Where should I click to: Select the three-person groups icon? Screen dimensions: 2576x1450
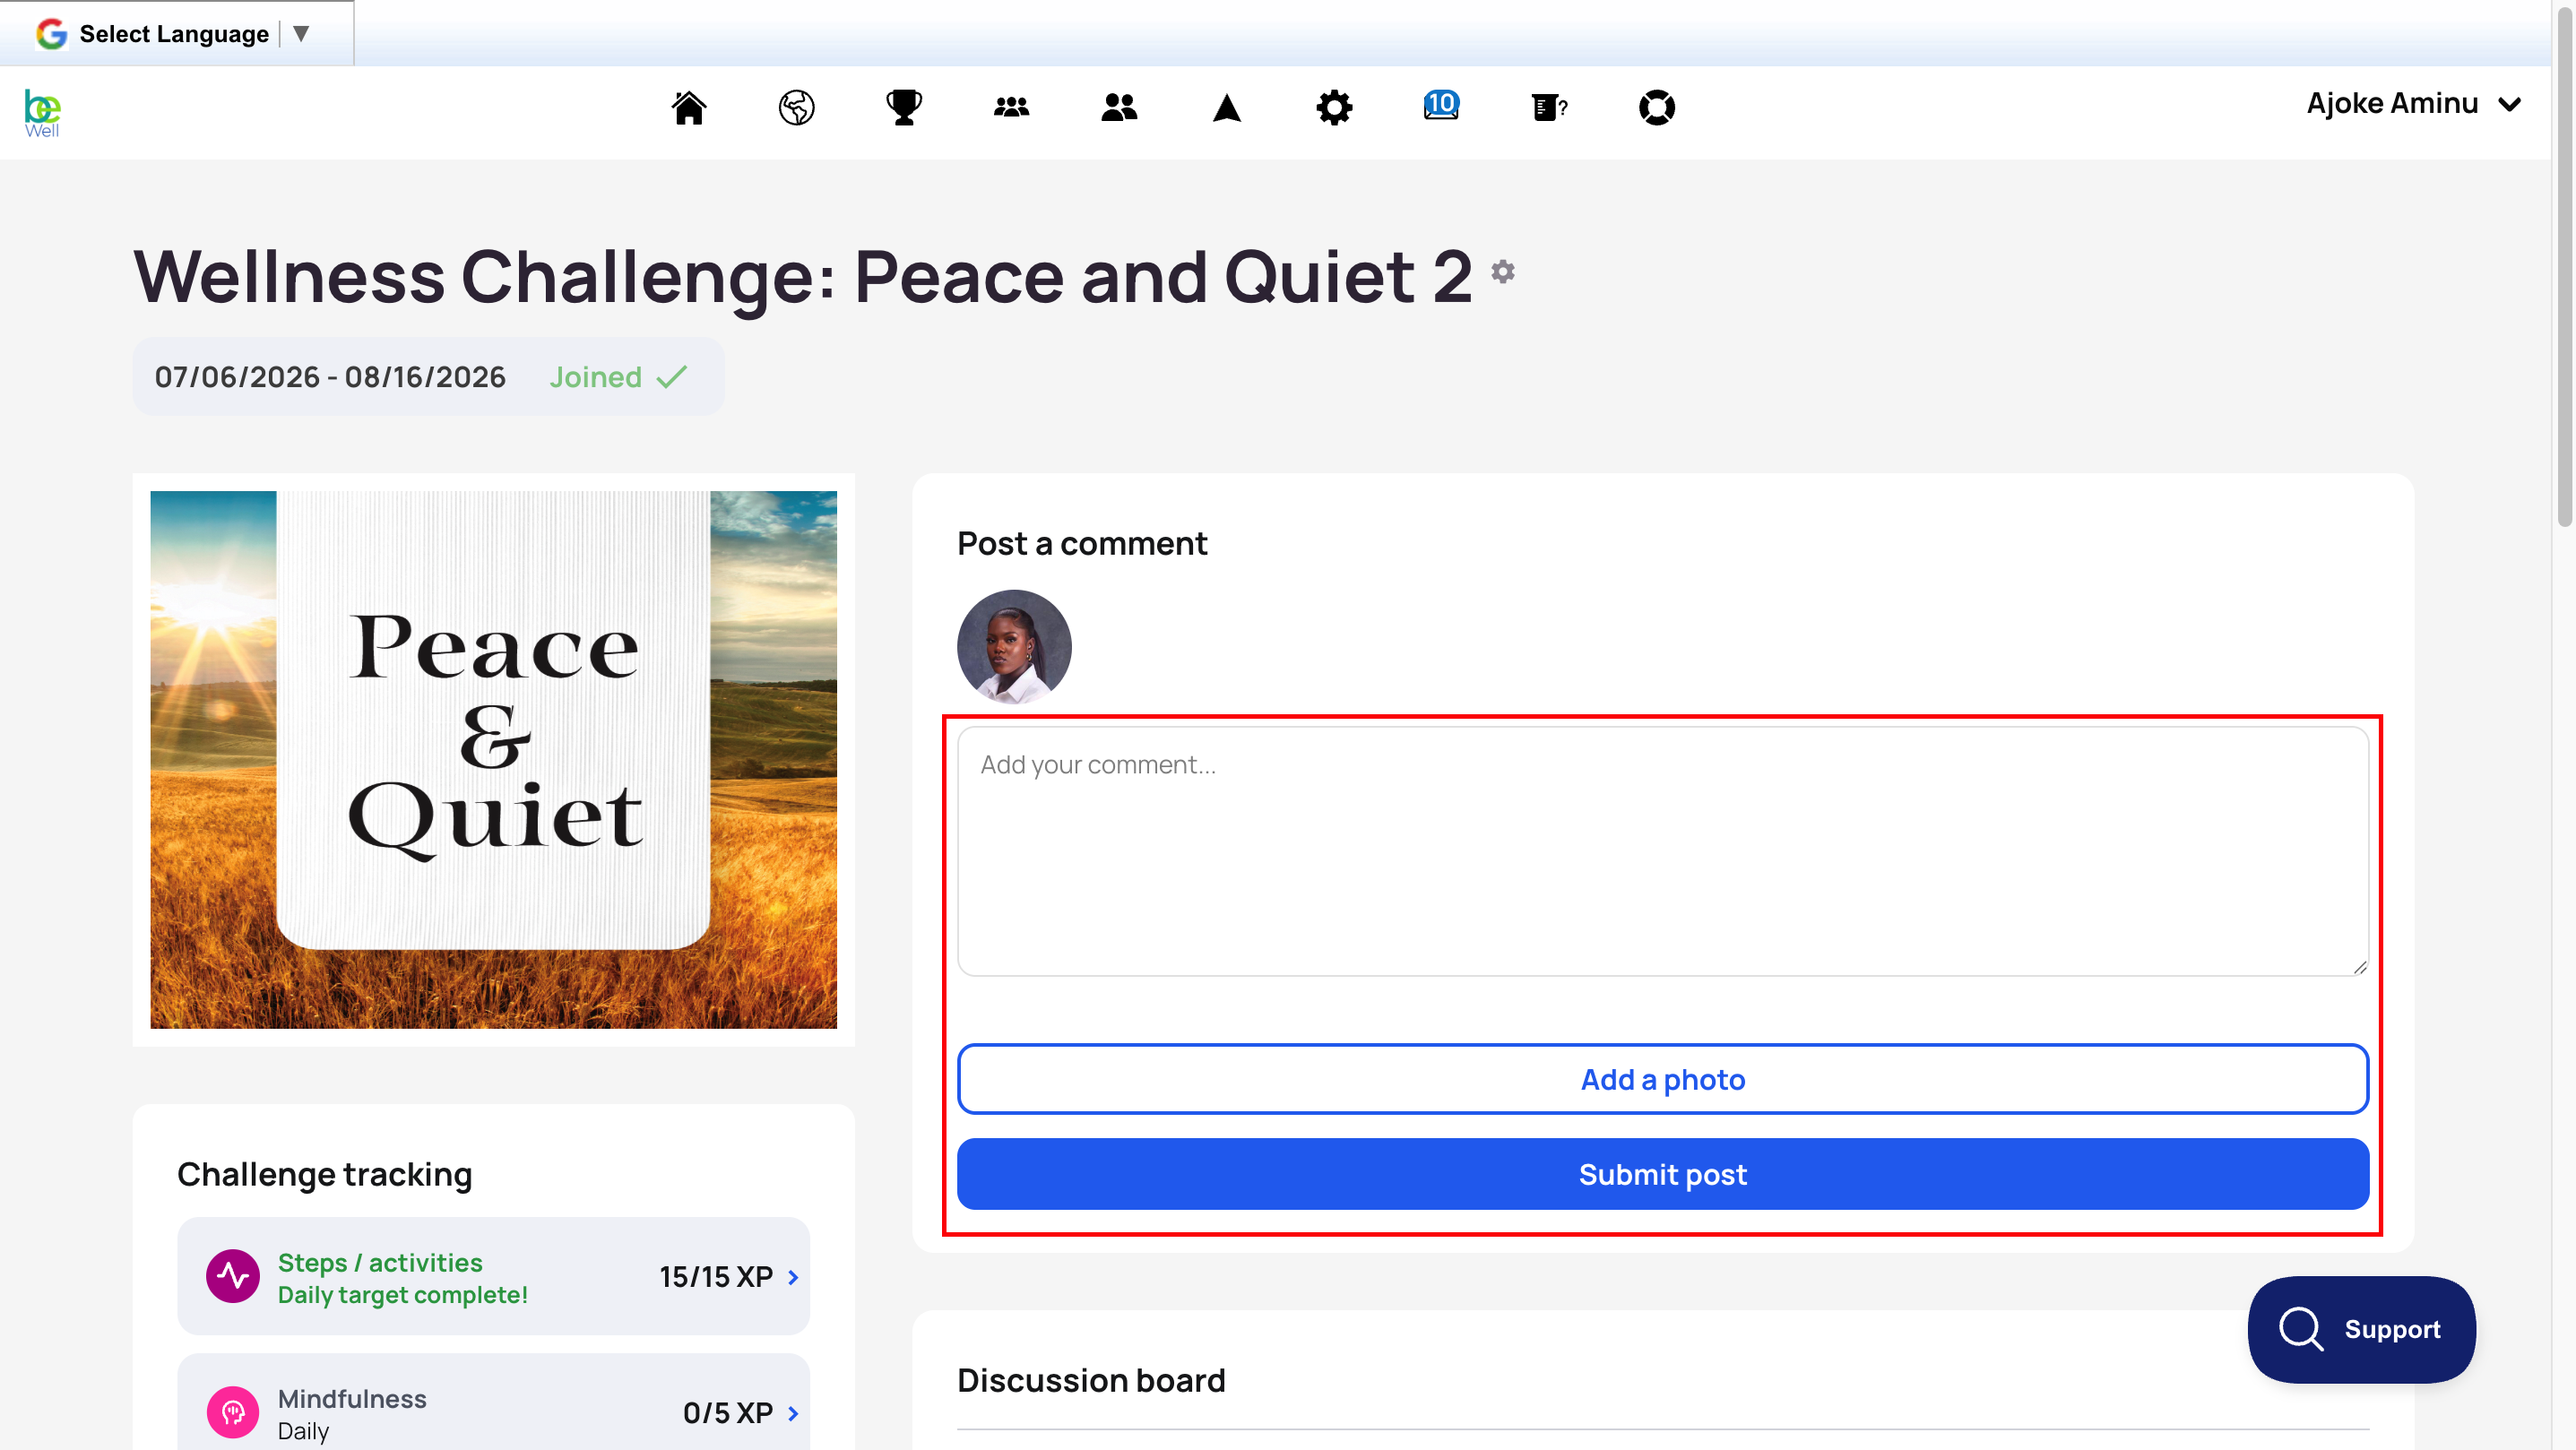point(1011,107)
